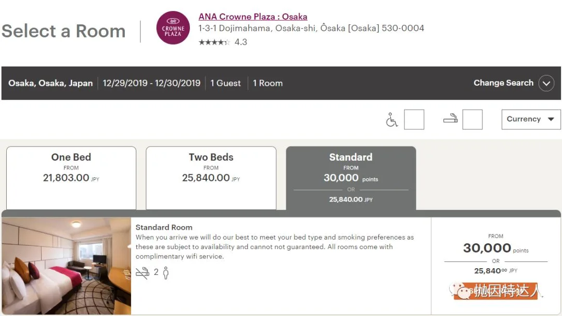
Task: Click the 12/29/2019 - 12/30/2019 date range
Action: (151, 83)
